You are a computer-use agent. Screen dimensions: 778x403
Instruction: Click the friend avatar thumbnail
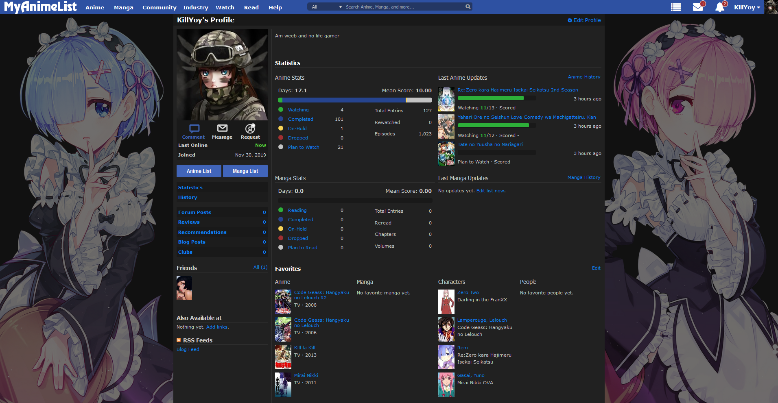click(x=184, y=288)
